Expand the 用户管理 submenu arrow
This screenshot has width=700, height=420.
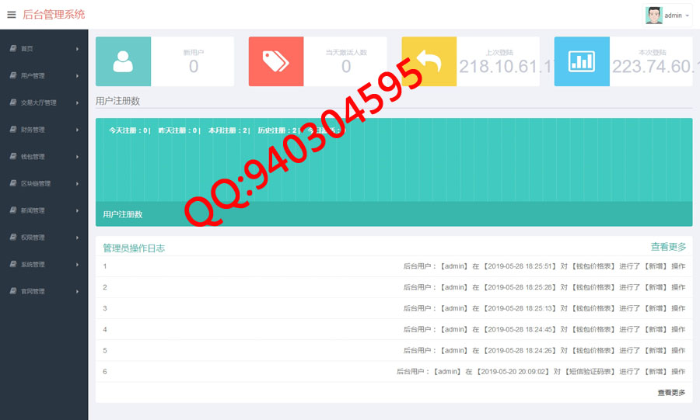point(78,76)
